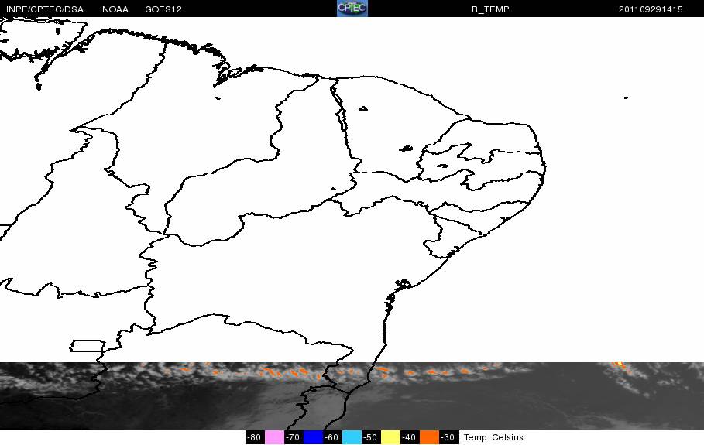This screenshot has height=445, width=704.
Task: Pick the cyan legend color swatch
Action: click(352, 437)
